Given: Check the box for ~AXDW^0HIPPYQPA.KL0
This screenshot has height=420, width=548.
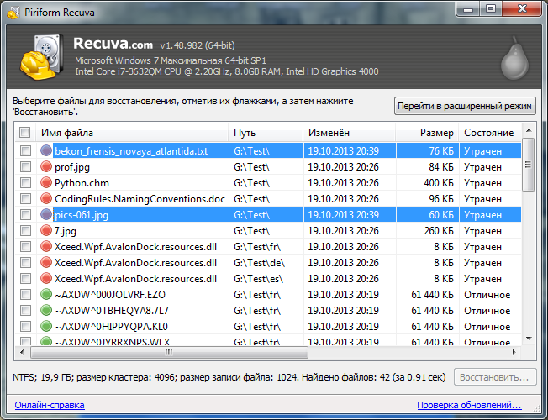Looking at the screenshot, I should click(25, 327).
